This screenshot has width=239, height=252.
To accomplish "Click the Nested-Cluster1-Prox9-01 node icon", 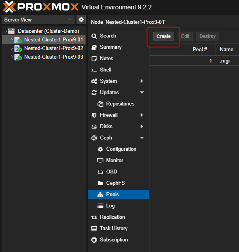I will tap(18, 40).
